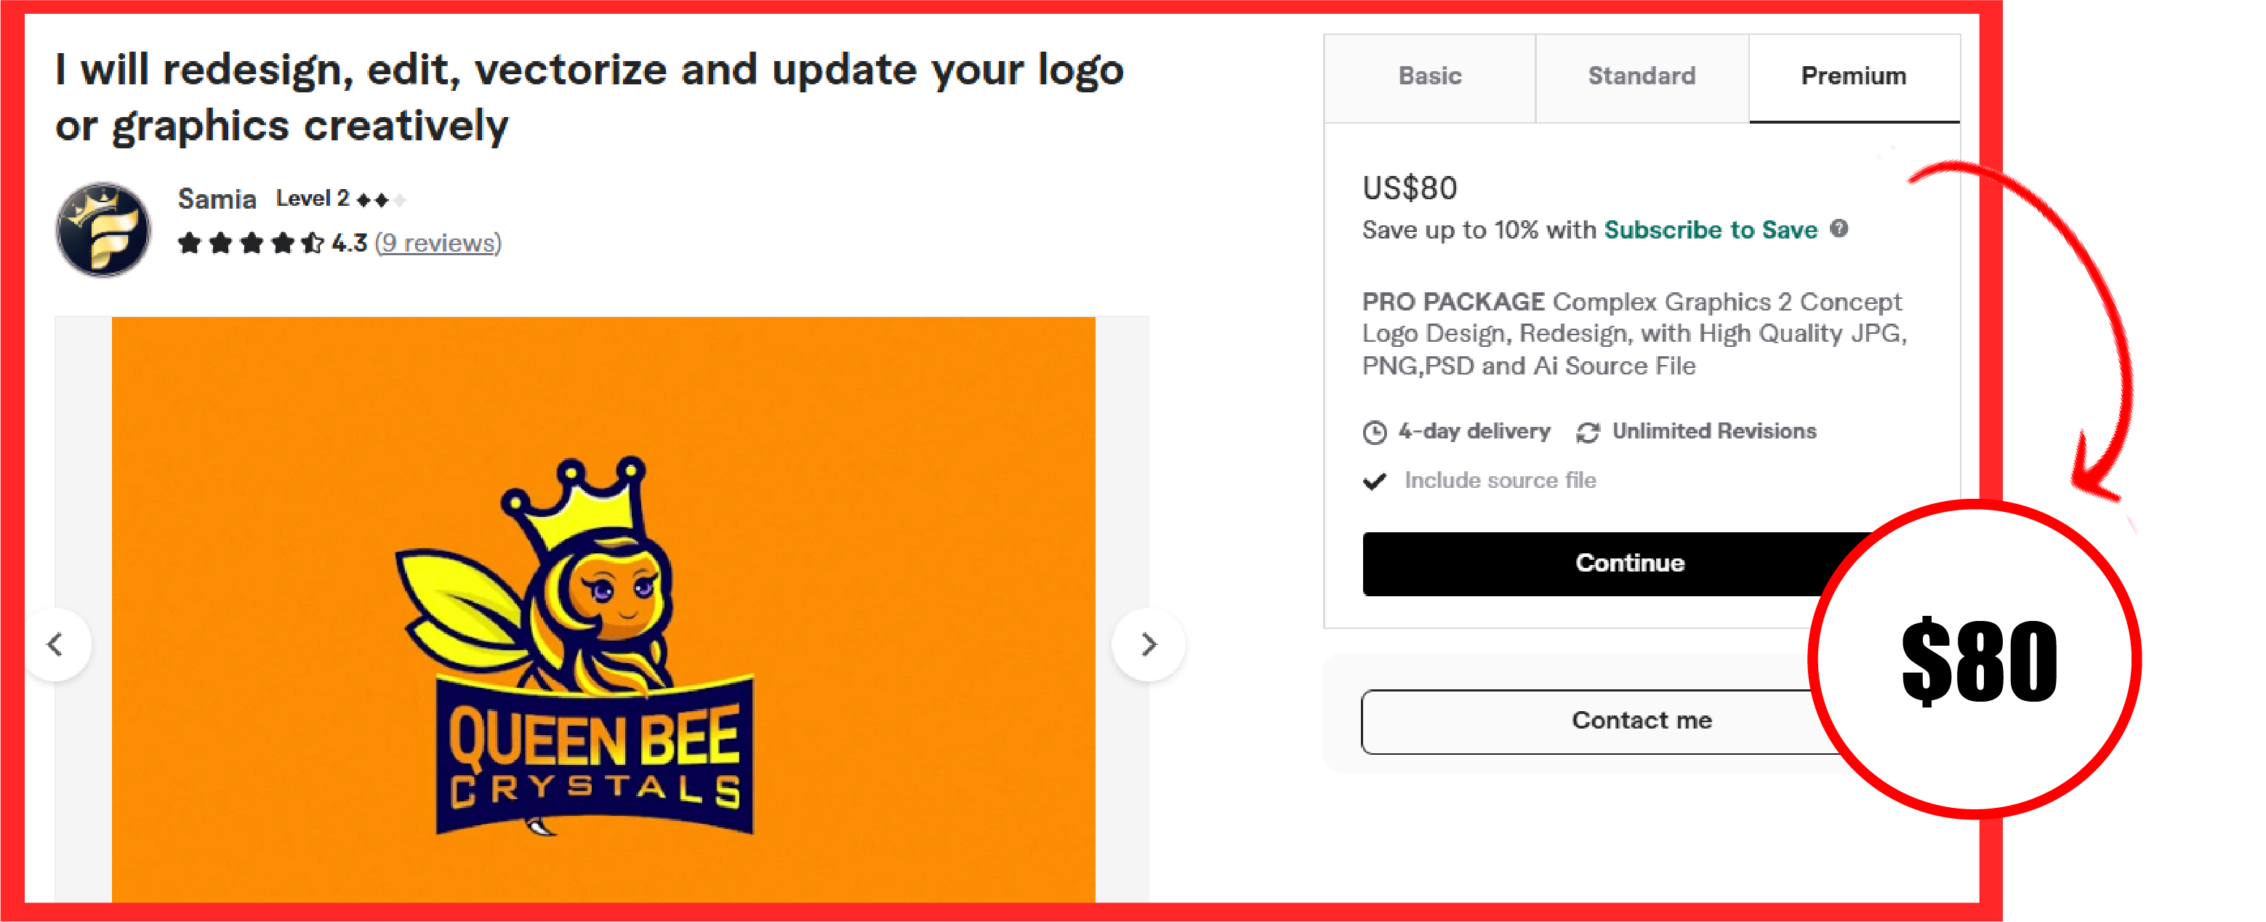This screenshot has width=2266, height=922.
Task: Click the gig title heading
Action: point(589,97)
